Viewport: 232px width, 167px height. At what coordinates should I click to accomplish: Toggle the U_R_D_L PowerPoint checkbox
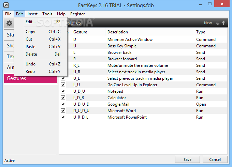pos(63,117)
